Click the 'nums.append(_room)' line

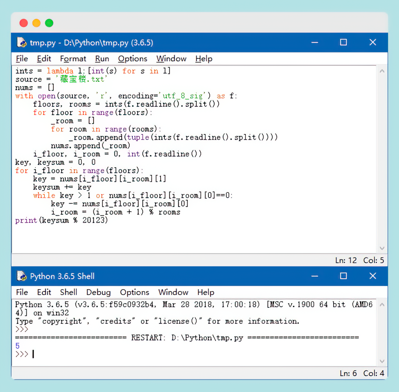tap(91, 146)
